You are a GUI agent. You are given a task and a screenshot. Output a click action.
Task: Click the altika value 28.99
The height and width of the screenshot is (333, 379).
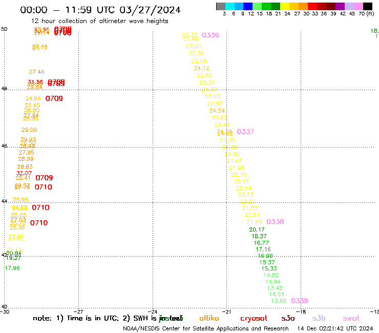(26, 159)
